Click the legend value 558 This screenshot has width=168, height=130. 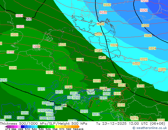(x=55, y=129)
